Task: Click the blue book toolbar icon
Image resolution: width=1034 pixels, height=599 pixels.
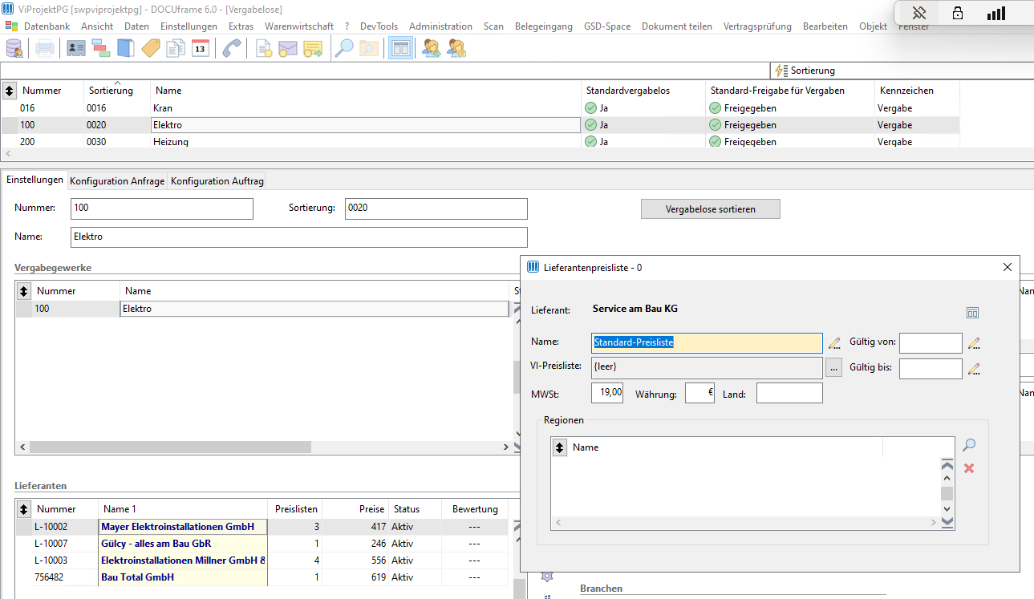Action: coord(126,48)
